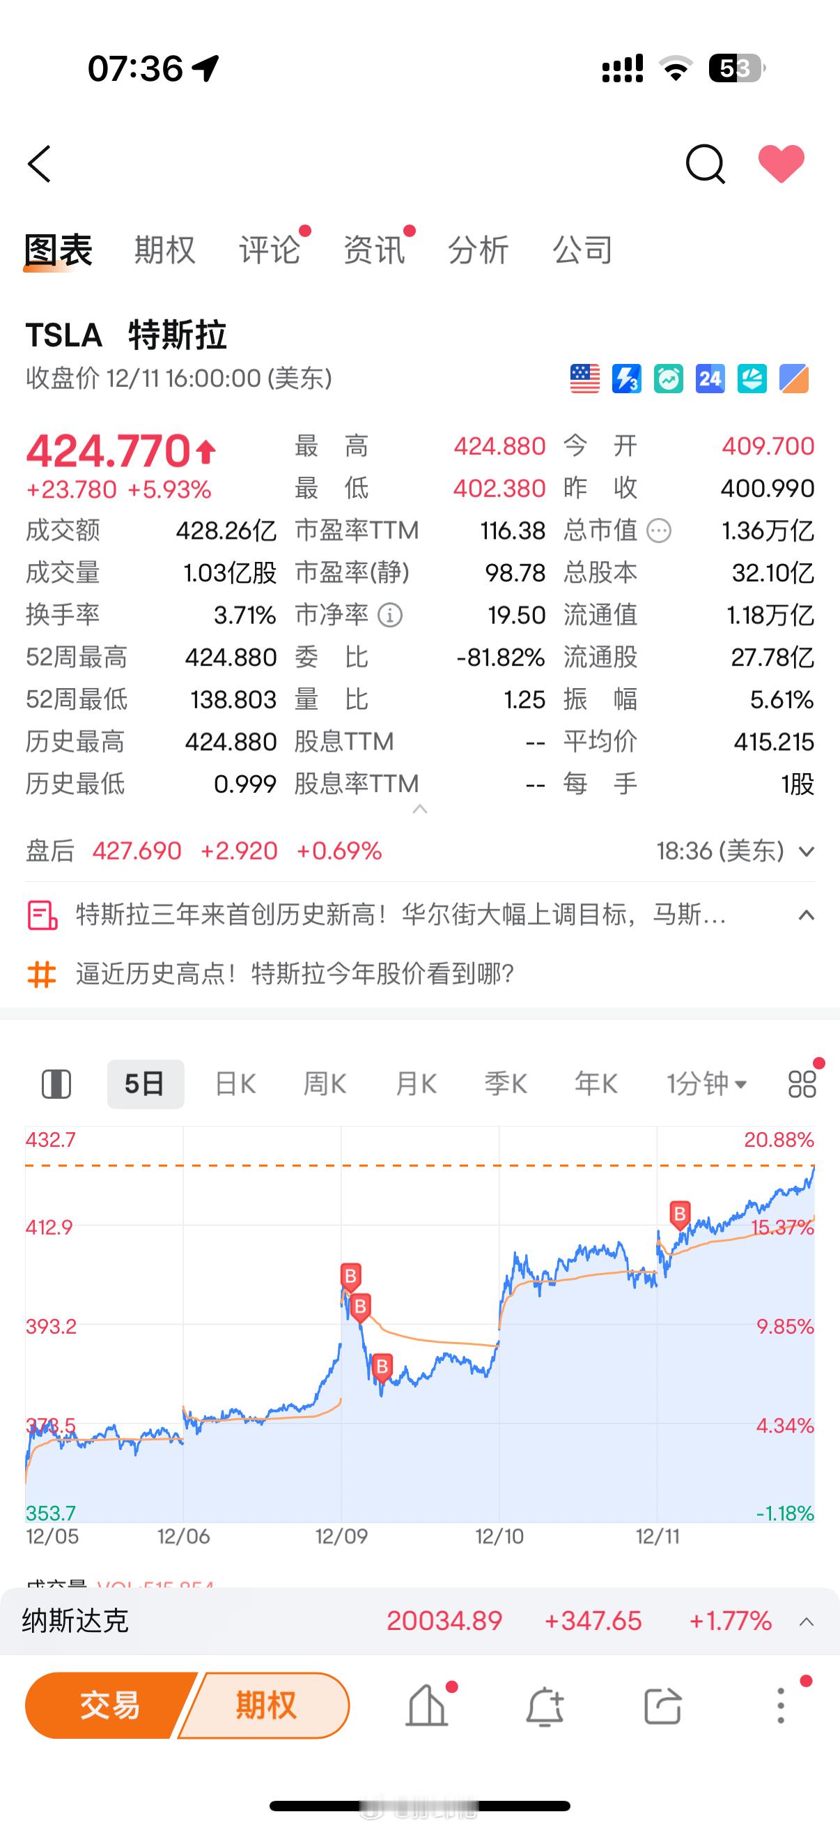Tap the orange hashtag topic icon
This screenshot has width=840, height=1828.
(42, 973)
